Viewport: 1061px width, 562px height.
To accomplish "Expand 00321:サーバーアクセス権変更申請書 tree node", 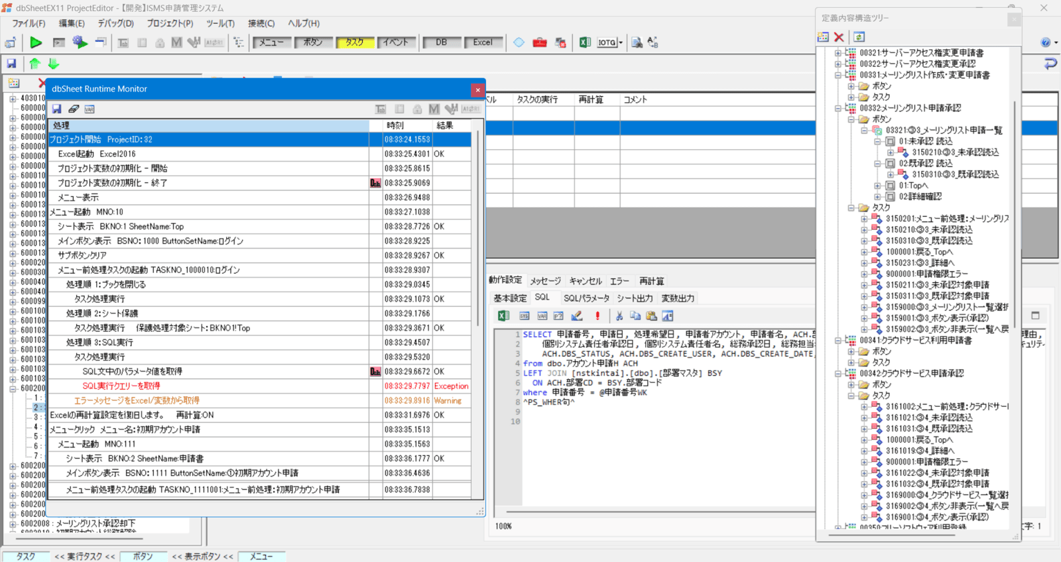I will 838,53.
